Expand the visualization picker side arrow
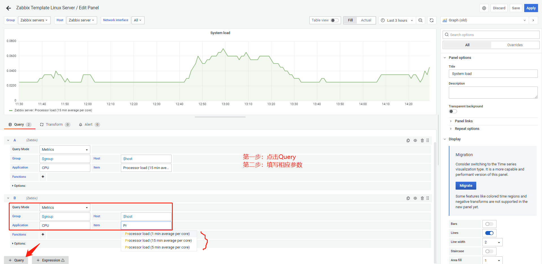 [x=533, y=20]
